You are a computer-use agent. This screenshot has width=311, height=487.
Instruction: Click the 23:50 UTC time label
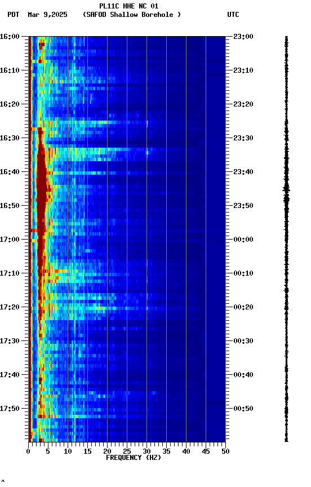(243, 206)
